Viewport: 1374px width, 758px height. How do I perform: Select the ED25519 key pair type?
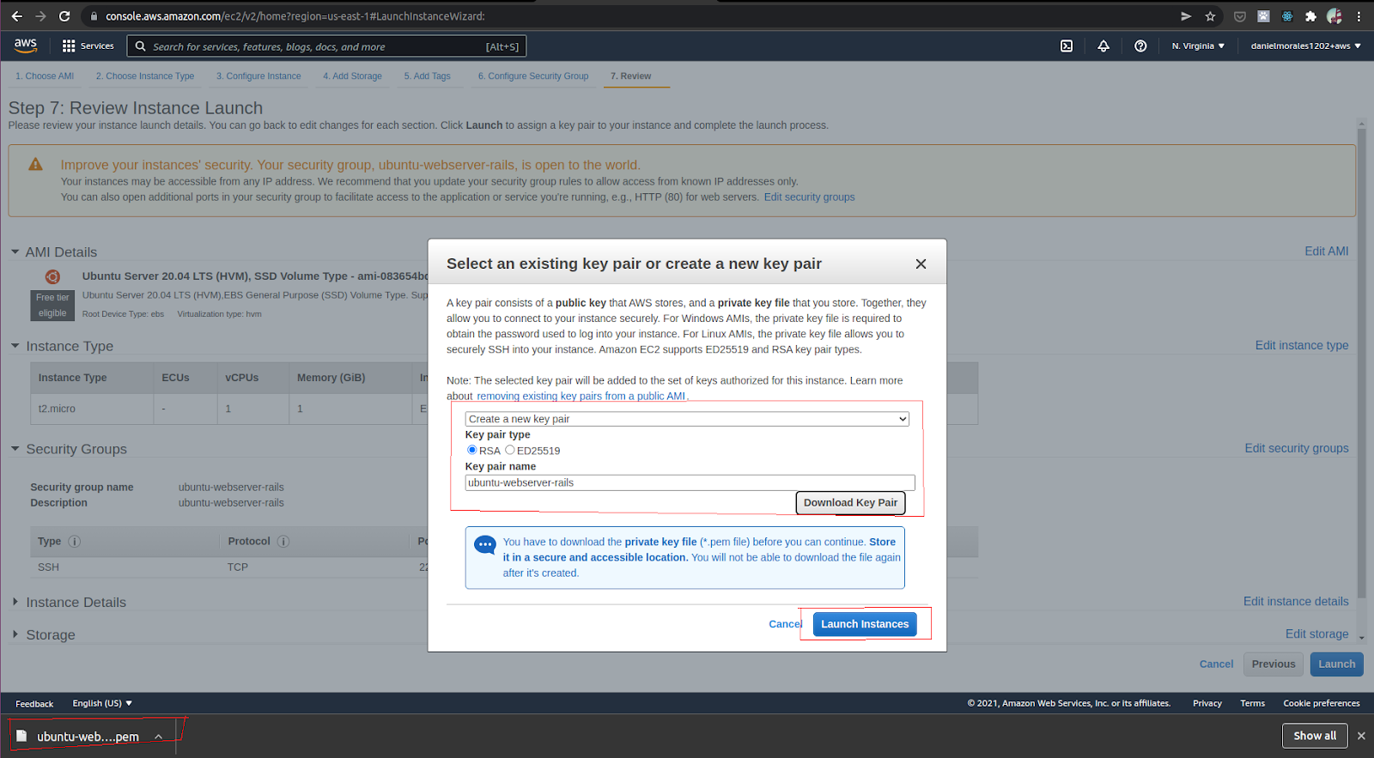(510, 450)
